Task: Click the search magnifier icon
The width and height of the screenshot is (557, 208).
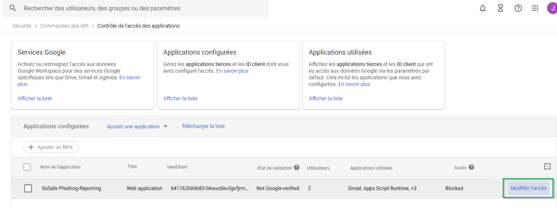Action: (x=13, y=8)
